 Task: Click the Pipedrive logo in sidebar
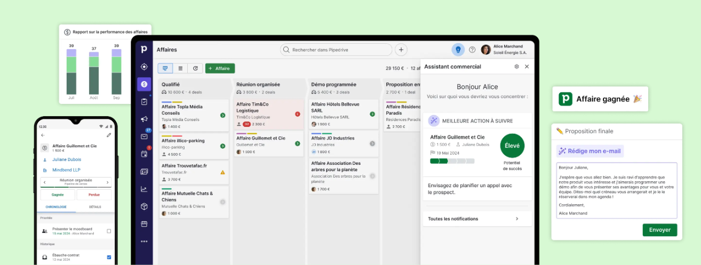pos(144,50)
